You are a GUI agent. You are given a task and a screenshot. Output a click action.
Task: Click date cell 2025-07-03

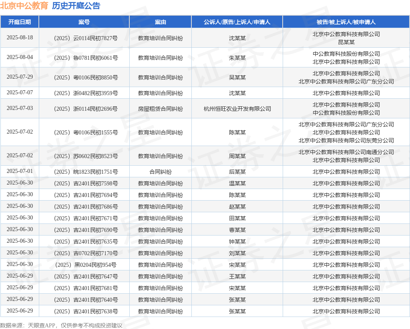(20, 108)
